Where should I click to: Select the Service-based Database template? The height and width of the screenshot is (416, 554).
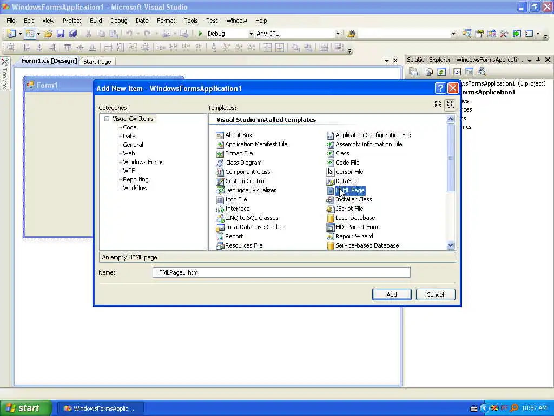click(363, 245)
